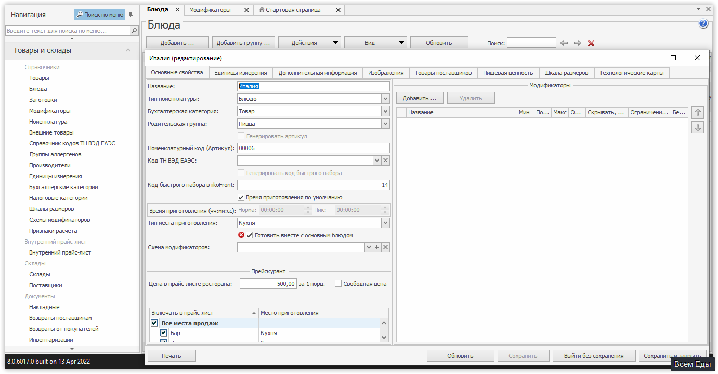Screen dimensions: 718x374
Task: Click the Сохранить и закрыть button
Action: [x=673, y=356]
